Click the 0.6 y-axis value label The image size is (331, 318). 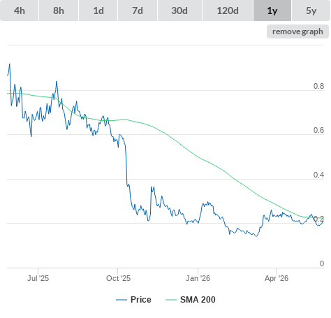click(x=318, y=130)
